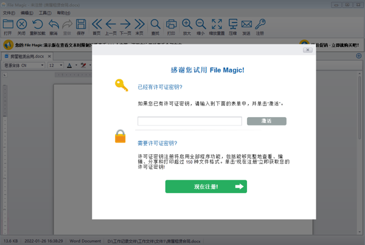Click the 下一页 (Next page) arrow
The width and height of the screenshot is (365, 245).
tap(125, 26)
